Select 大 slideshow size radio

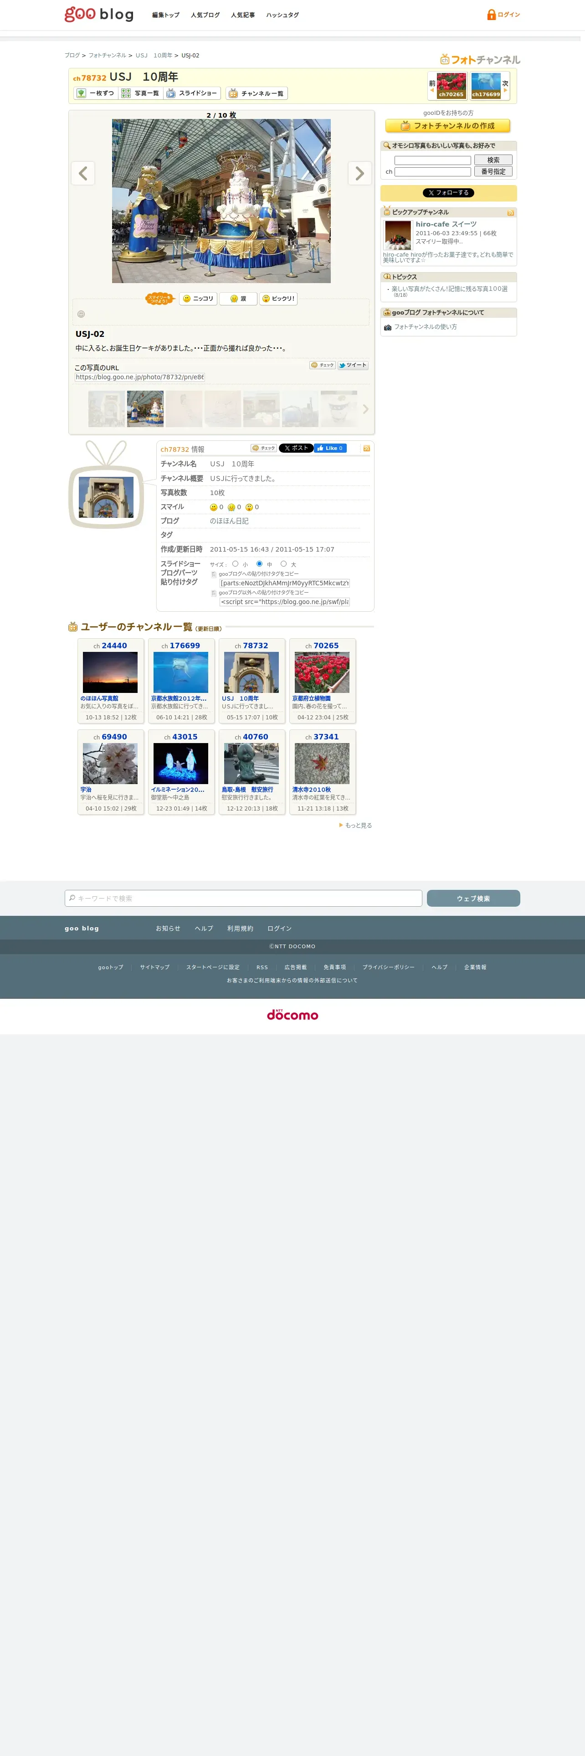(x=283, y=564)
